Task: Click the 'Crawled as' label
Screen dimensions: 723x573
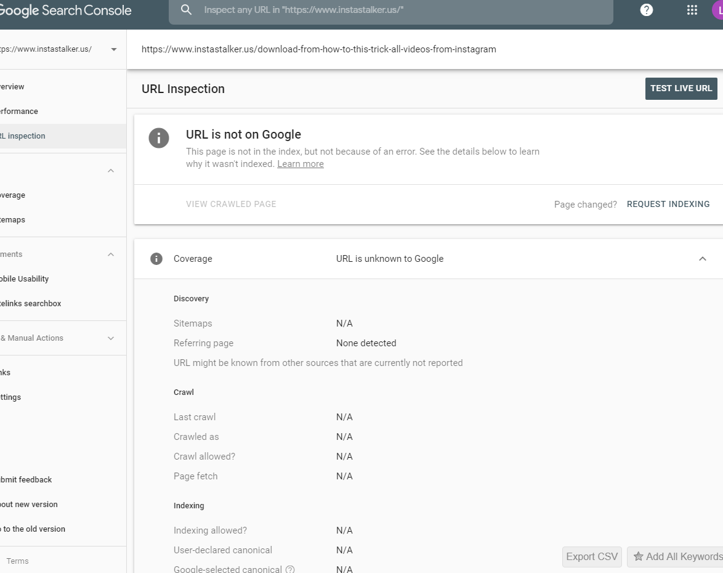Action: 196,436
